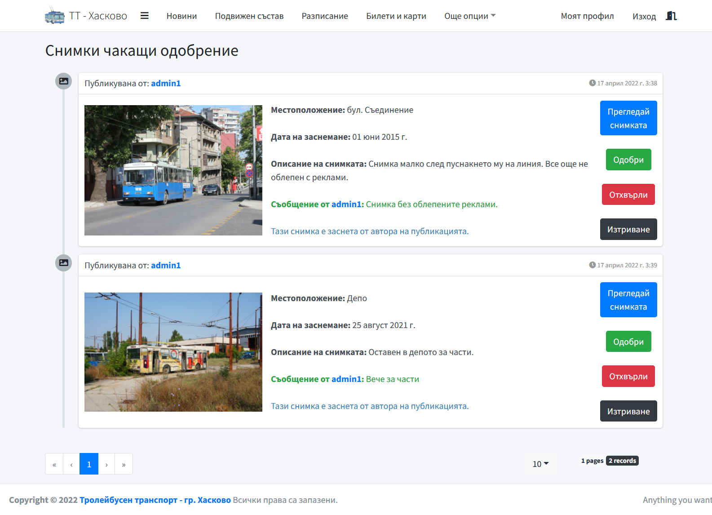Click timeline image icon beside the 3:38 post

(x=64, y=81)
